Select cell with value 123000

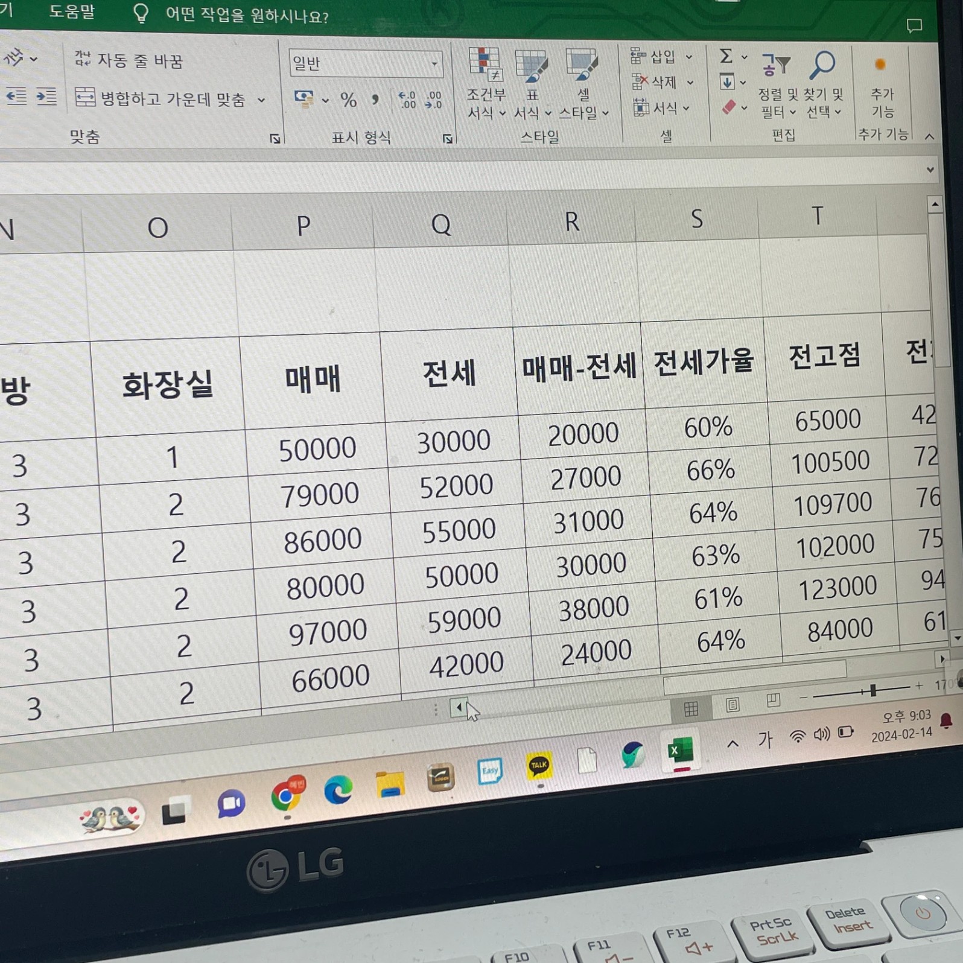[x=837, y=588]
